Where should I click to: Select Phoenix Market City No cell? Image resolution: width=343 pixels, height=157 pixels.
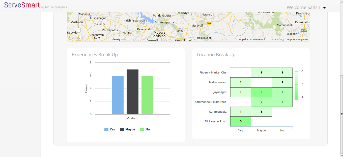tap(282, 73)
